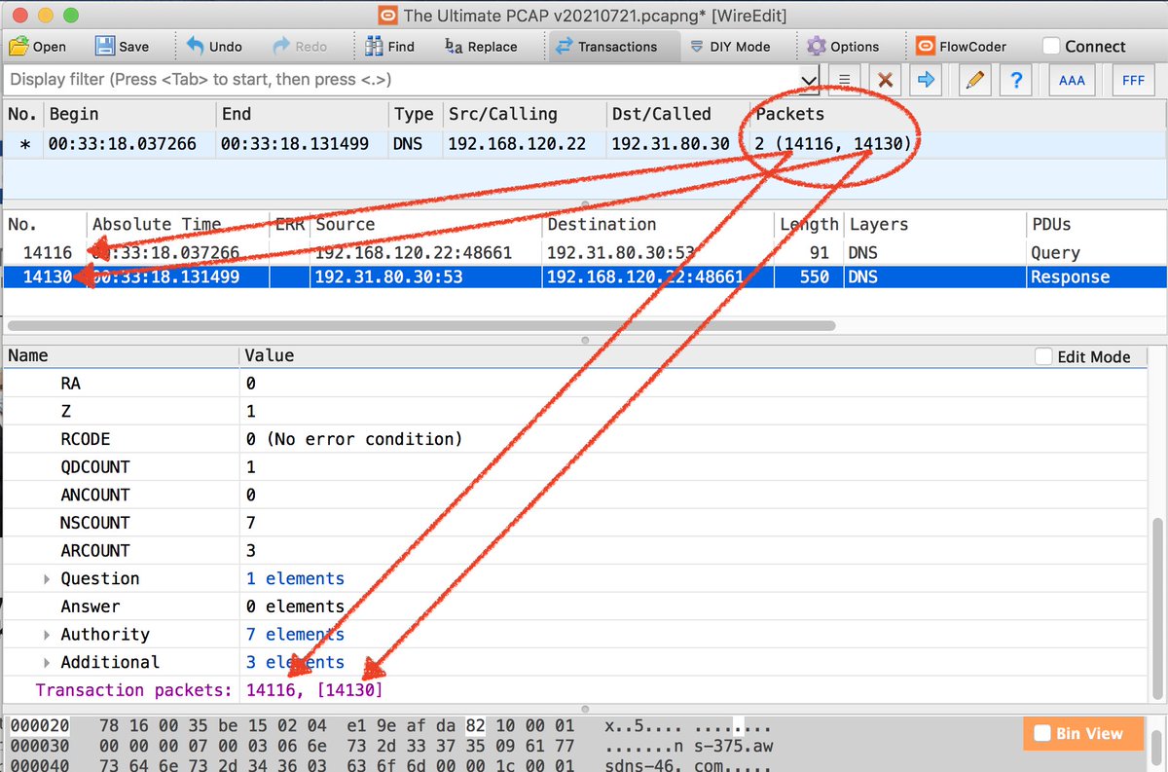Click the '1 elements' Question value
The height and width of the screenshot is (772, 1168).
pos(295,578)
